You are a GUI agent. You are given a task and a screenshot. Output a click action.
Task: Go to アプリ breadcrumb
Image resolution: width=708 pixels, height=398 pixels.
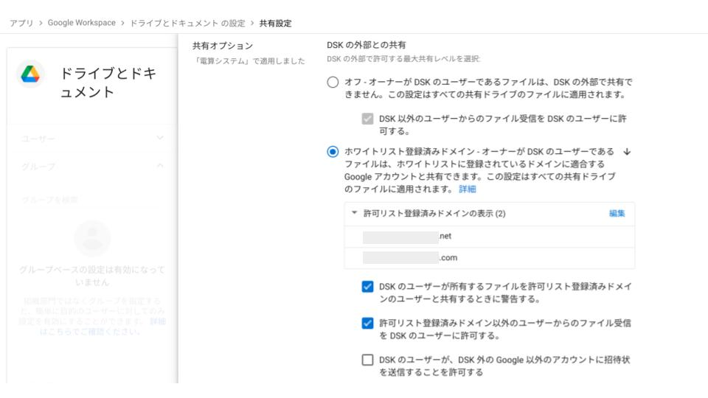pyautogui.click(x=21, y=23)
